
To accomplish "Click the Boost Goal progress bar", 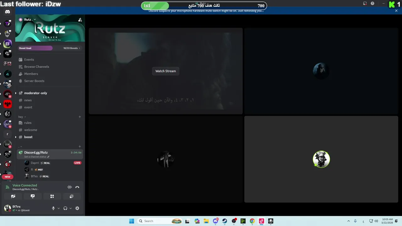I will pyautogui.click(x=35, y=48).
